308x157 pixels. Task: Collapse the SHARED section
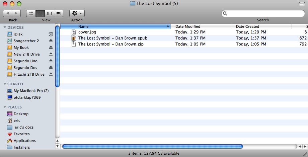point(5,84)
